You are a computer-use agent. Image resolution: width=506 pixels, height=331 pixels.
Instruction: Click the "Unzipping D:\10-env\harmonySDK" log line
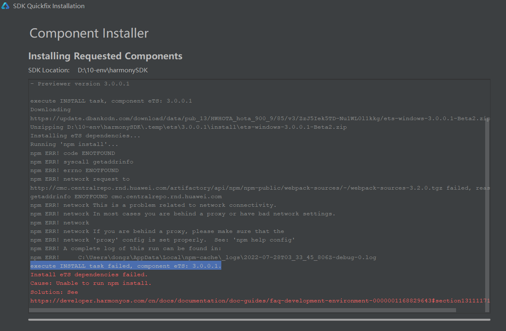click(x=189, y=127)
